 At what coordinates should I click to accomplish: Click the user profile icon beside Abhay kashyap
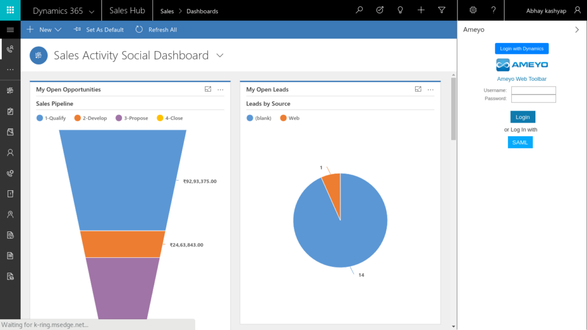578,10
